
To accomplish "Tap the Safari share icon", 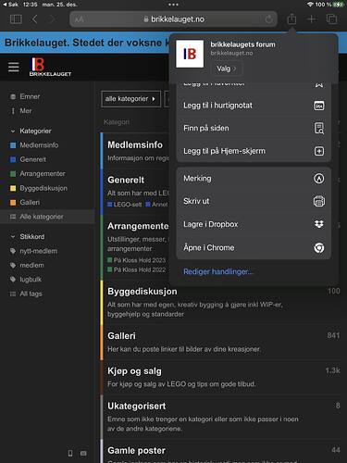I will pyautogui.click(x=291, y=19).
